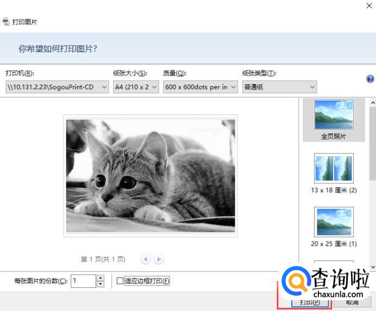Open the 纸张大小 A4 dropdown
The image size is (376, 311).
(x=136, y=87)
